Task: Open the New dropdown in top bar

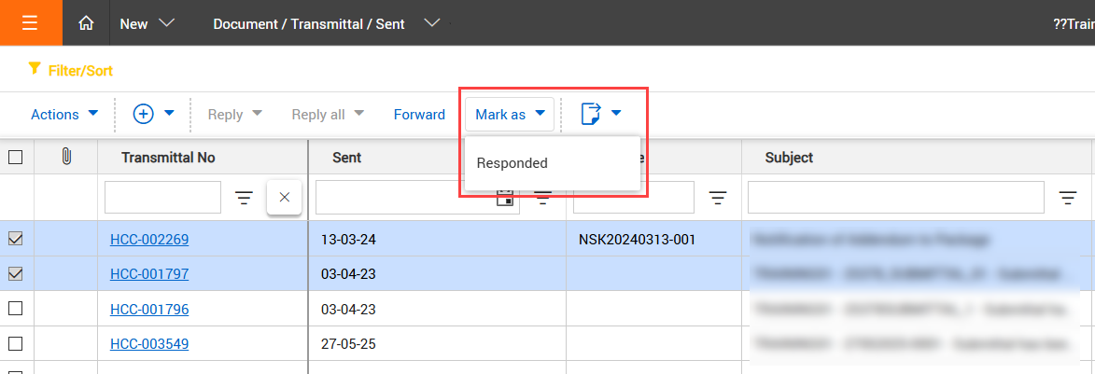Action: 147,24
